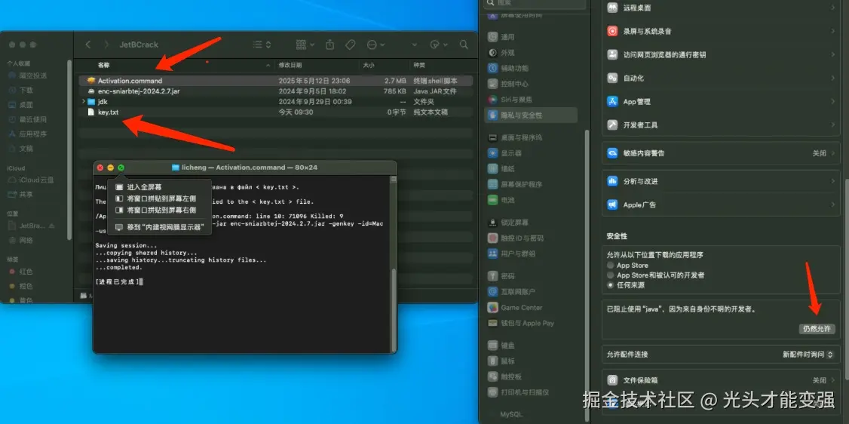The width and height of the screenshot is (849, 424).
Task: Open the App 管理 store icon
Action: coord(612,101)
